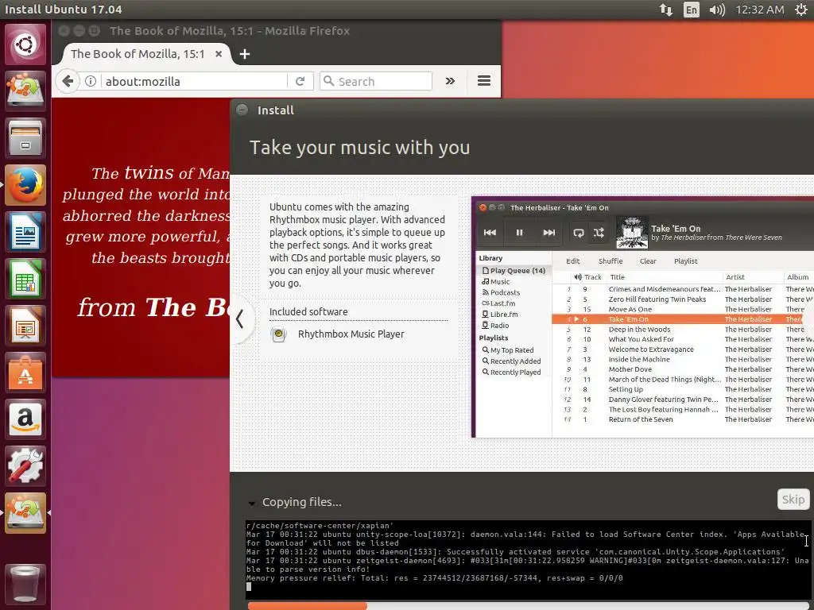
Task: Open a new Firefox tab
Action: (x=245, y=54)
